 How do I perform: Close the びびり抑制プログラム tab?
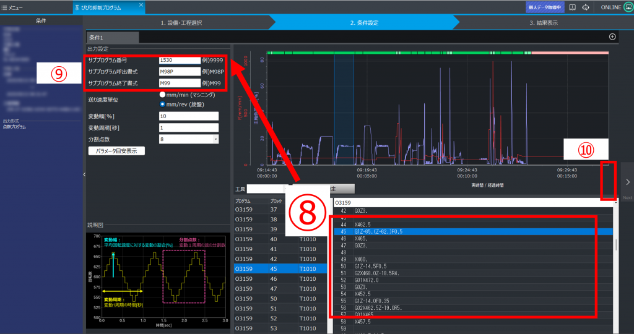click(141, 5)
